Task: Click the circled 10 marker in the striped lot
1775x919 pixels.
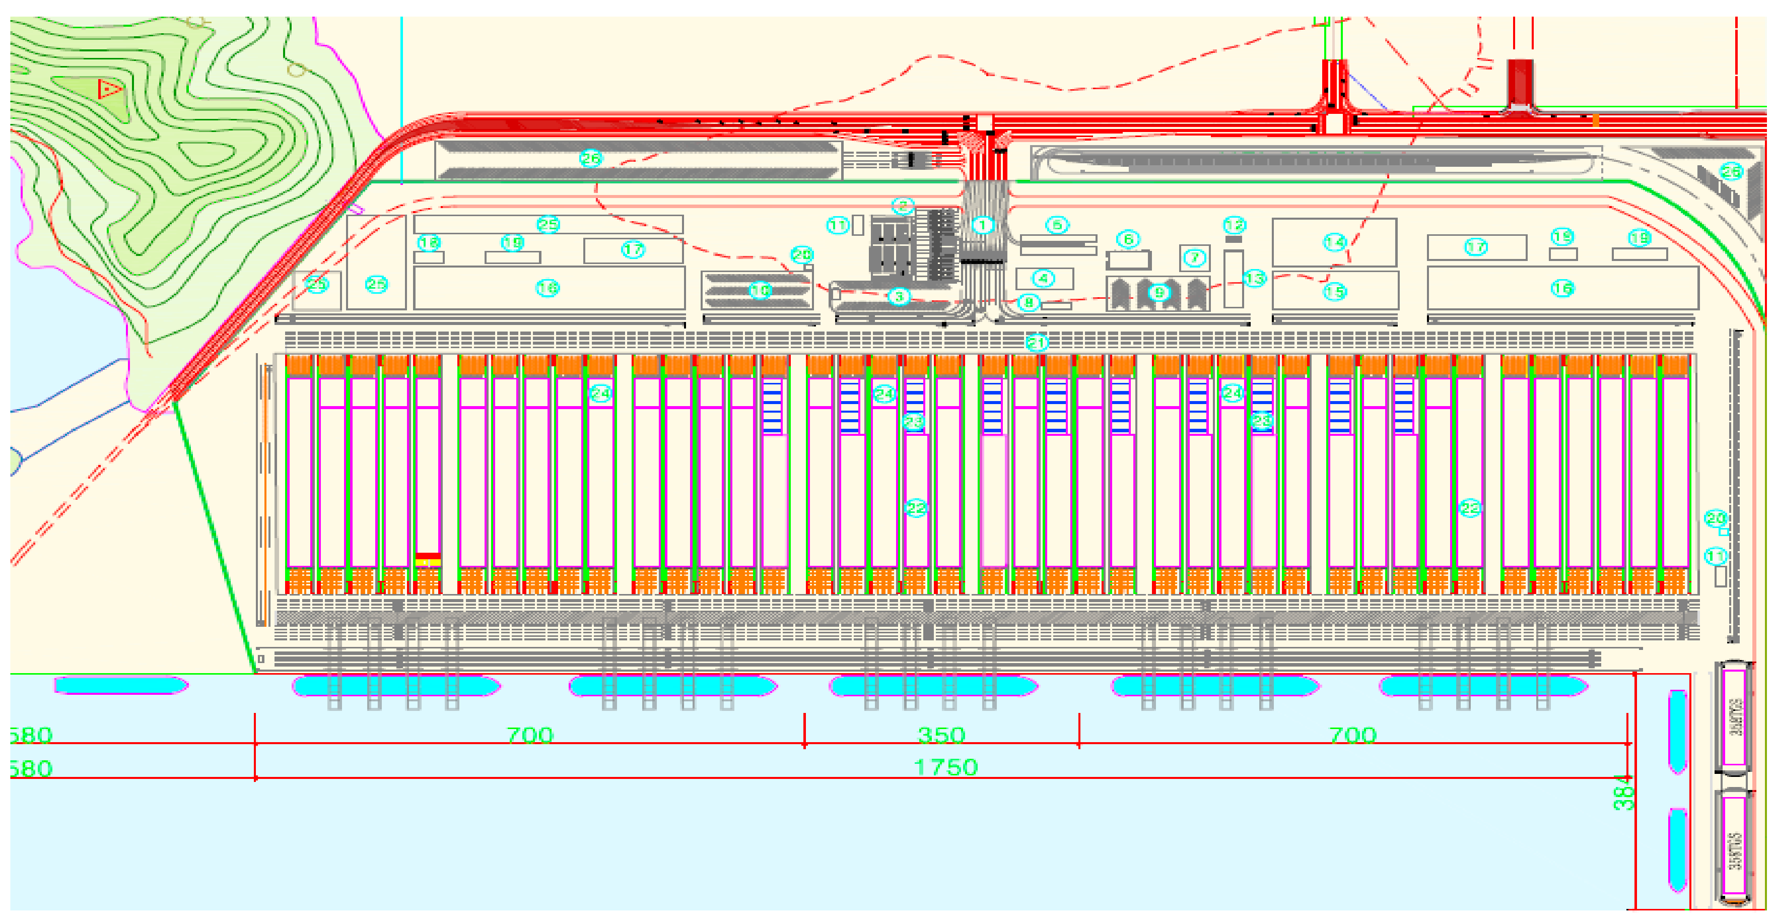Action: tap(760, 290)
